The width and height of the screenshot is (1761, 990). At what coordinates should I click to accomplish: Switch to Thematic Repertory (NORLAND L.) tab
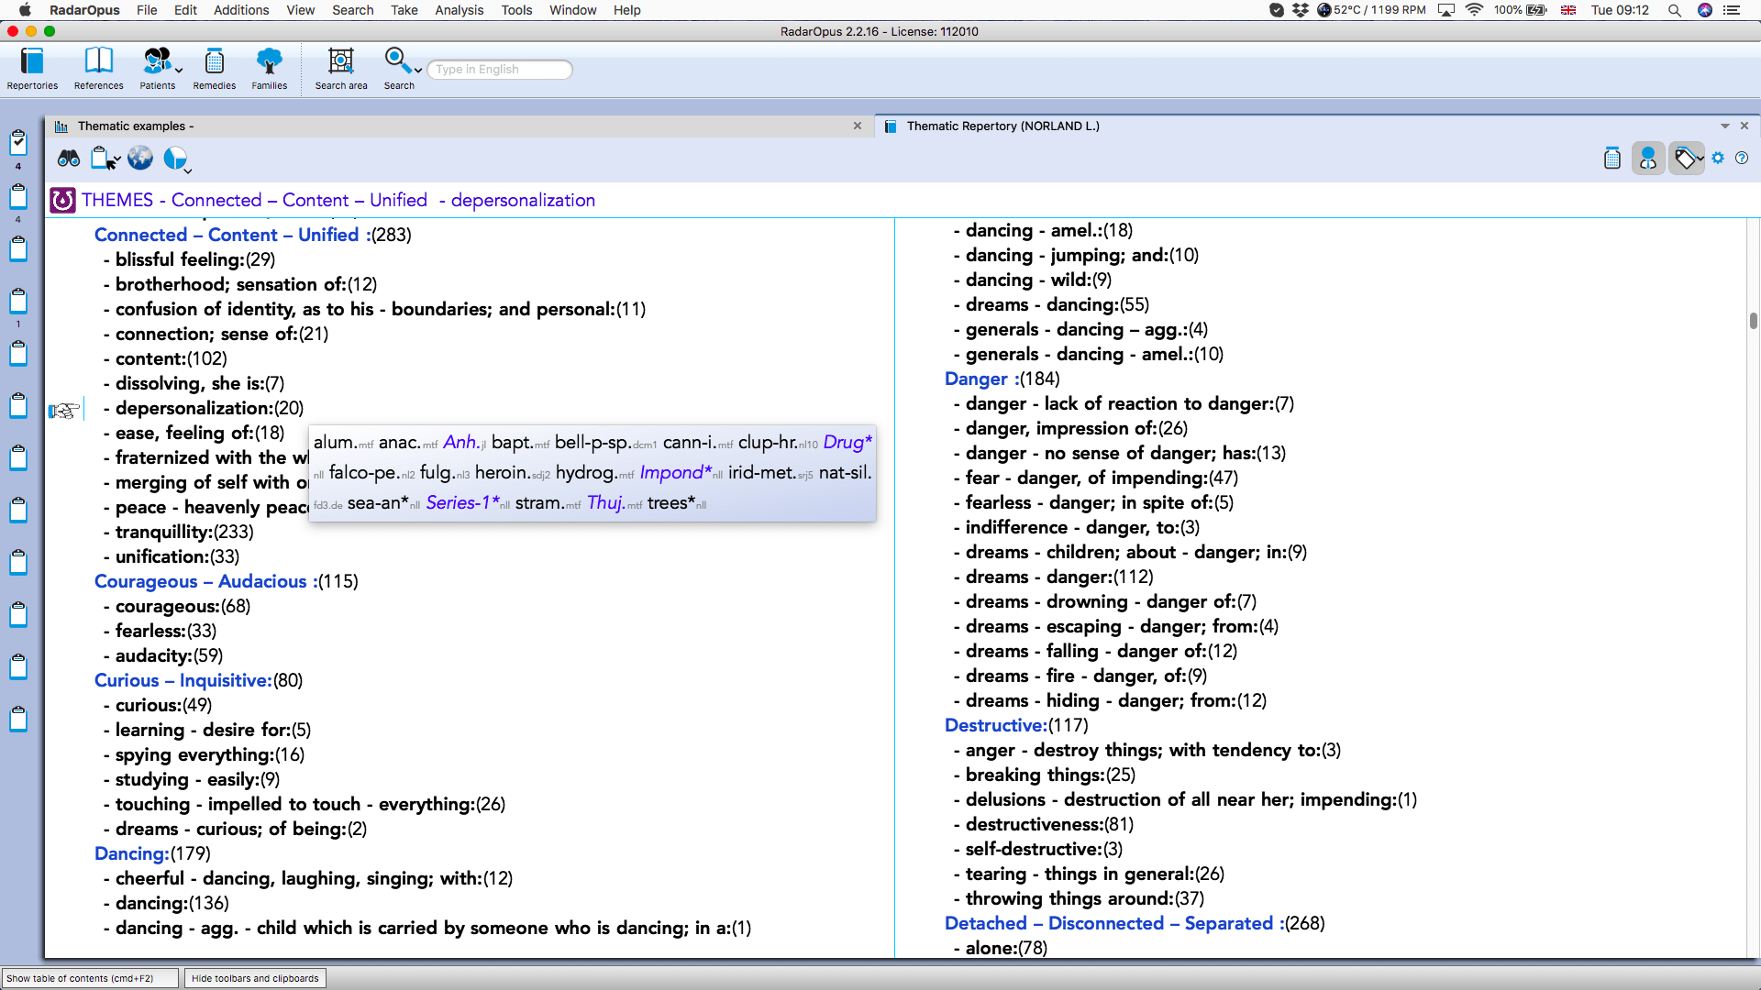pos(1002,126)
